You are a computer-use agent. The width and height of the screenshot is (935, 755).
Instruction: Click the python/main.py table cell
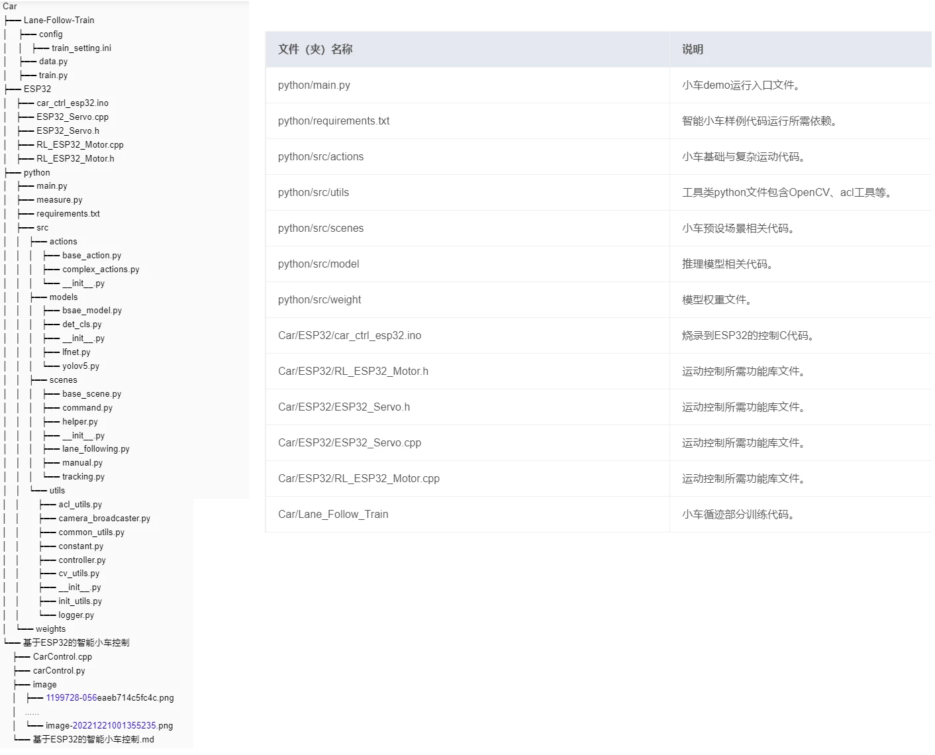pos(314,85)
